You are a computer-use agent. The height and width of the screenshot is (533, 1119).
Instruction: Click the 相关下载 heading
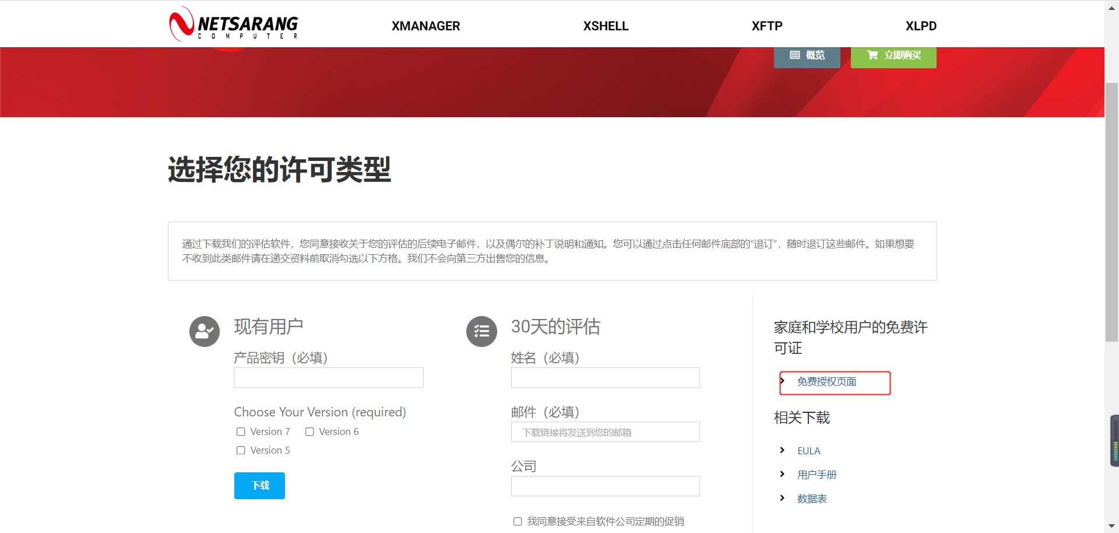point(802,418)
